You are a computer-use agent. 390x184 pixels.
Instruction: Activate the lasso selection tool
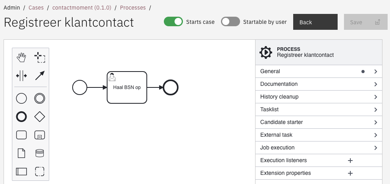(x=40, y=58)
